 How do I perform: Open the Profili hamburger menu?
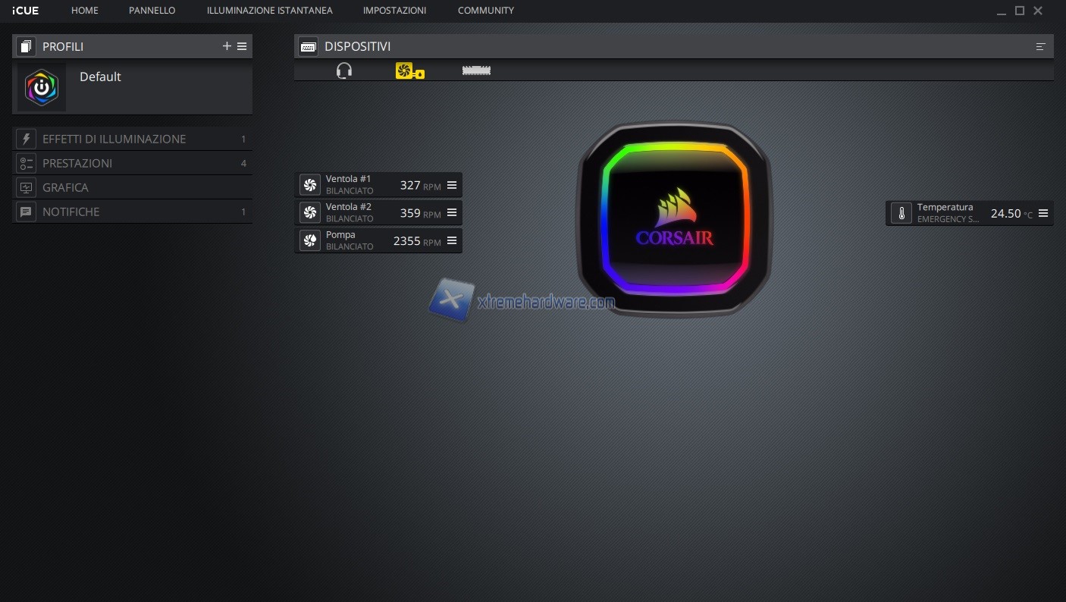point(242,46)
